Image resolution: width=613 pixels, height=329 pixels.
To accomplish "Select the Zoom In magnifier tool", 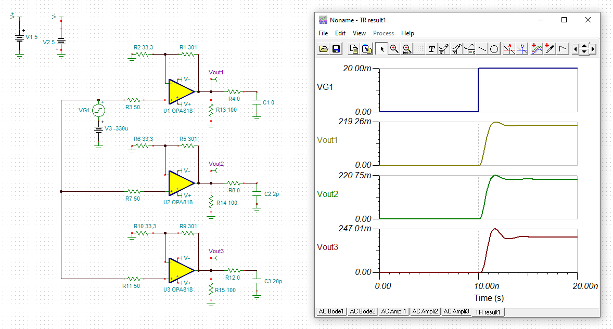I will 394,49.
